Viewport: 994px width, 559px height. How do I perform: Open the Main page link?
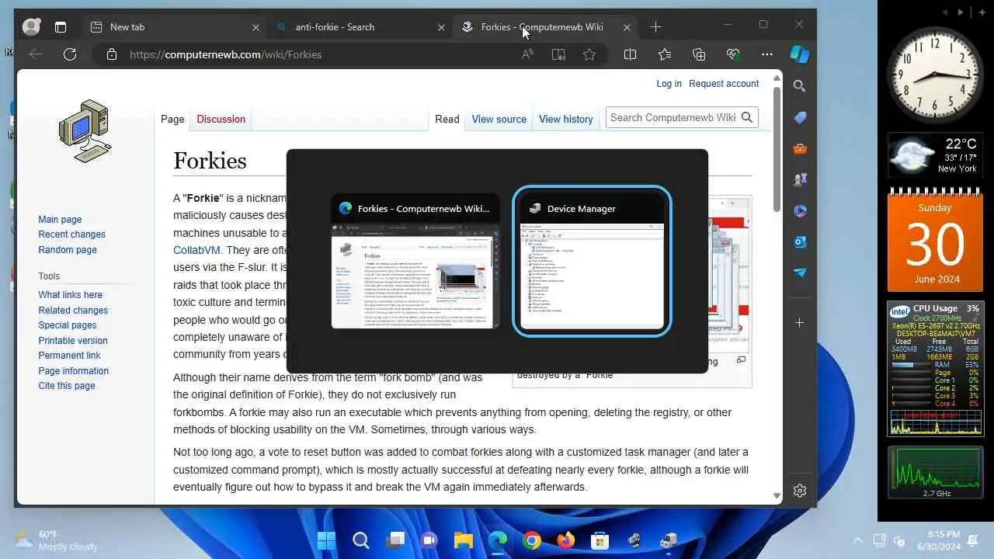tap(60, 220)
